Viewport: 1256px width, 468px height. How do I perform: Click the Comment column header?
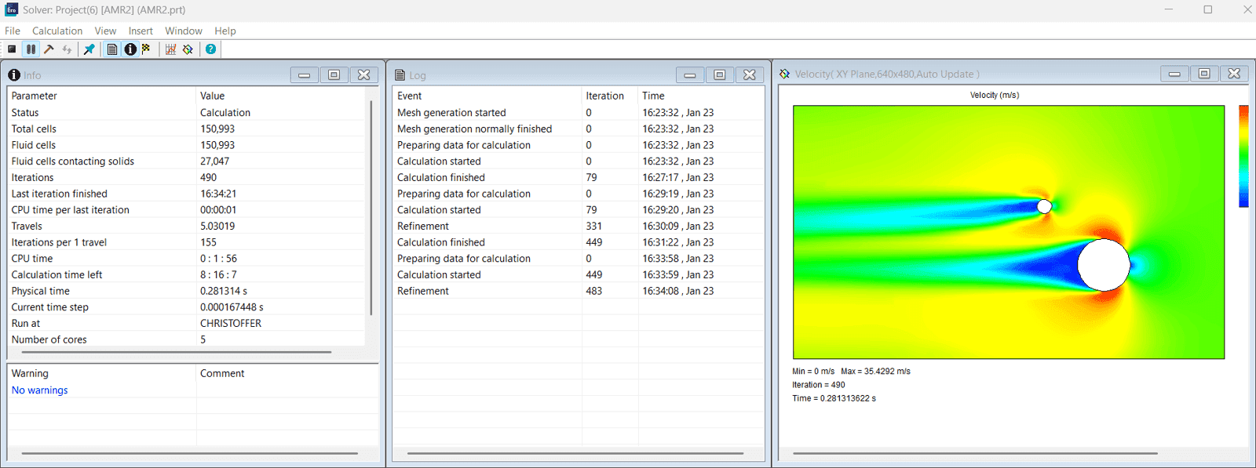click(287, 373)
